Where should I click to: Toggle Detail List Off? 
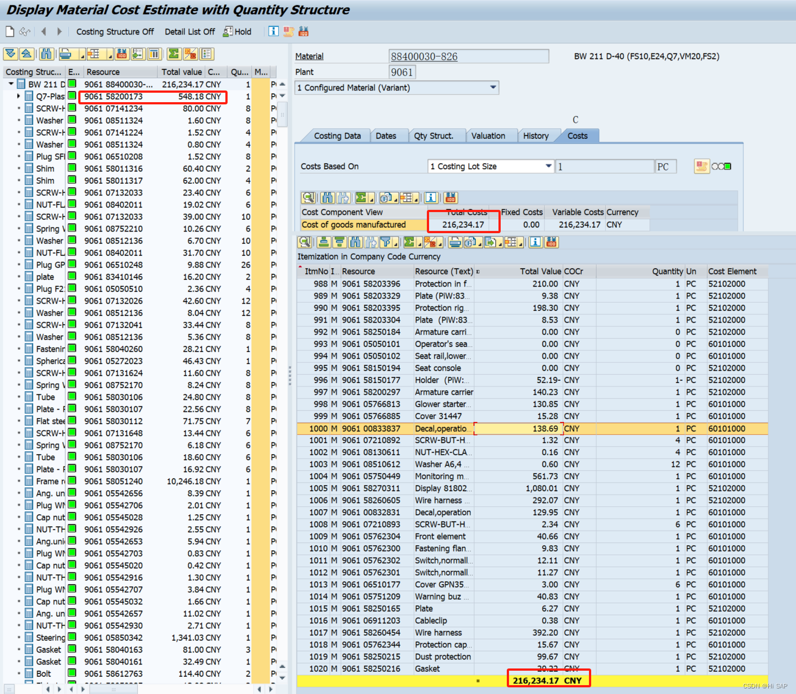pyautogui.click(x=190, y=32)
